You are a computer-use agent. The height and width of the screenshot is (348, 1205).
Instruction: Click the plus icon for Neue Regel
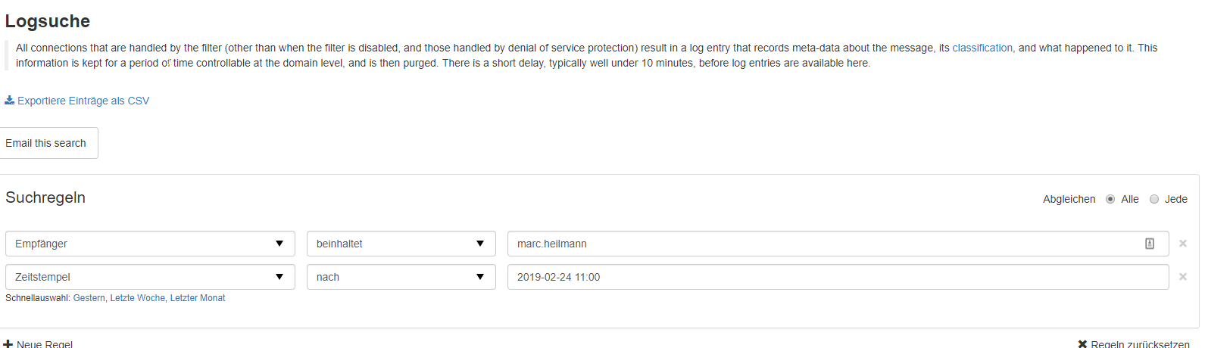coord(8,344)
